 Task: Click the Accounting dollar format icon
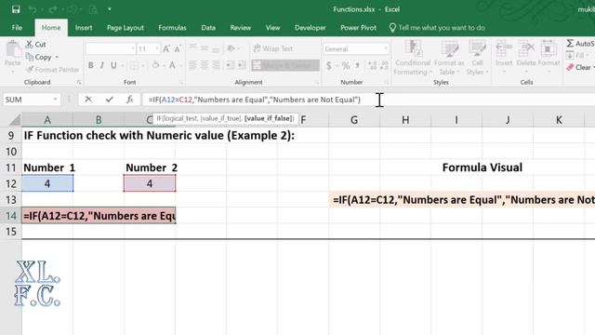point(328,65)
